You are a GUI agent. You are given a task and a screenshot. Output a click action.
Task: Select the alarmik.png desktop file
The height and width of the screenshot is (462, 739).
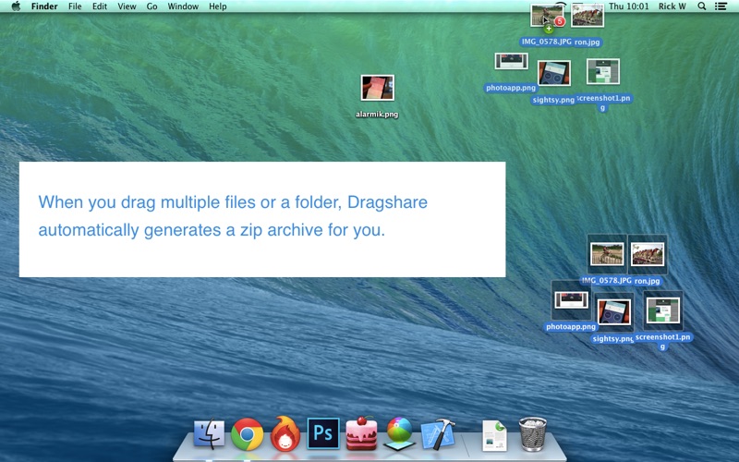click(377, 89)
